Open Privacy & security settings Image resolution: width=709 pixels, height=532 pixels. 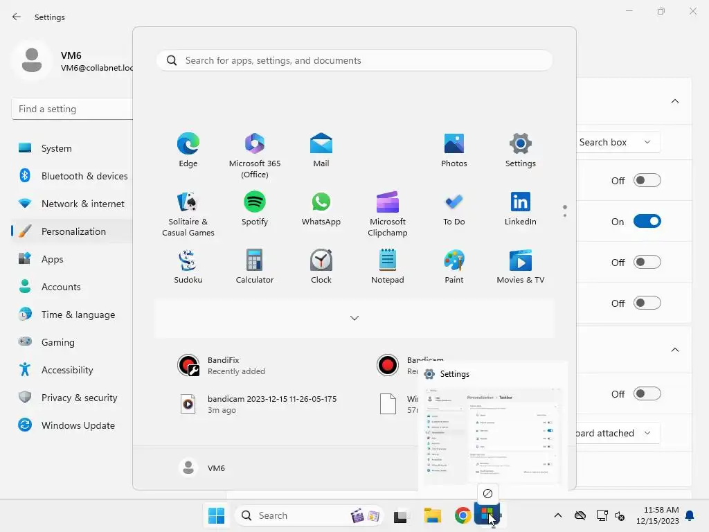72,398
